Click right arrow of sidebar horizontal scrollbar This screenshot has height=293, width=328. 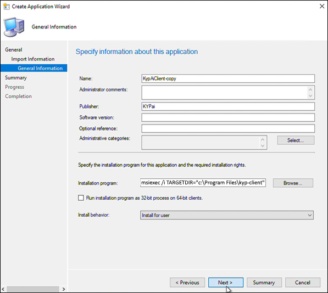[64, 289]
